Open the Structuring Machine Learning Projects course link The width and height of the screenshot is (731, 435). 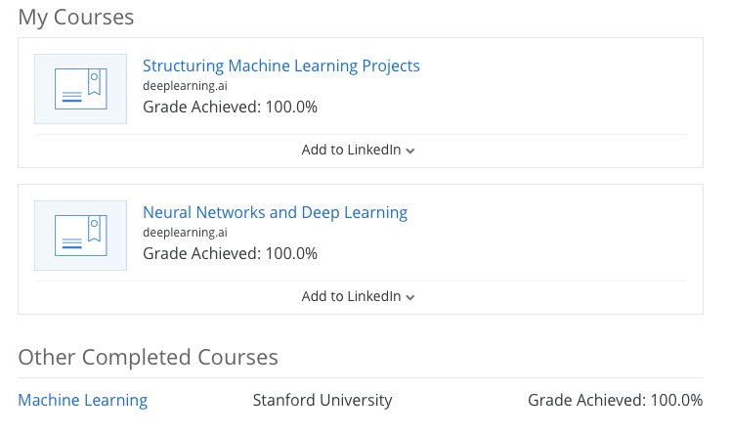tap(280, 66)
